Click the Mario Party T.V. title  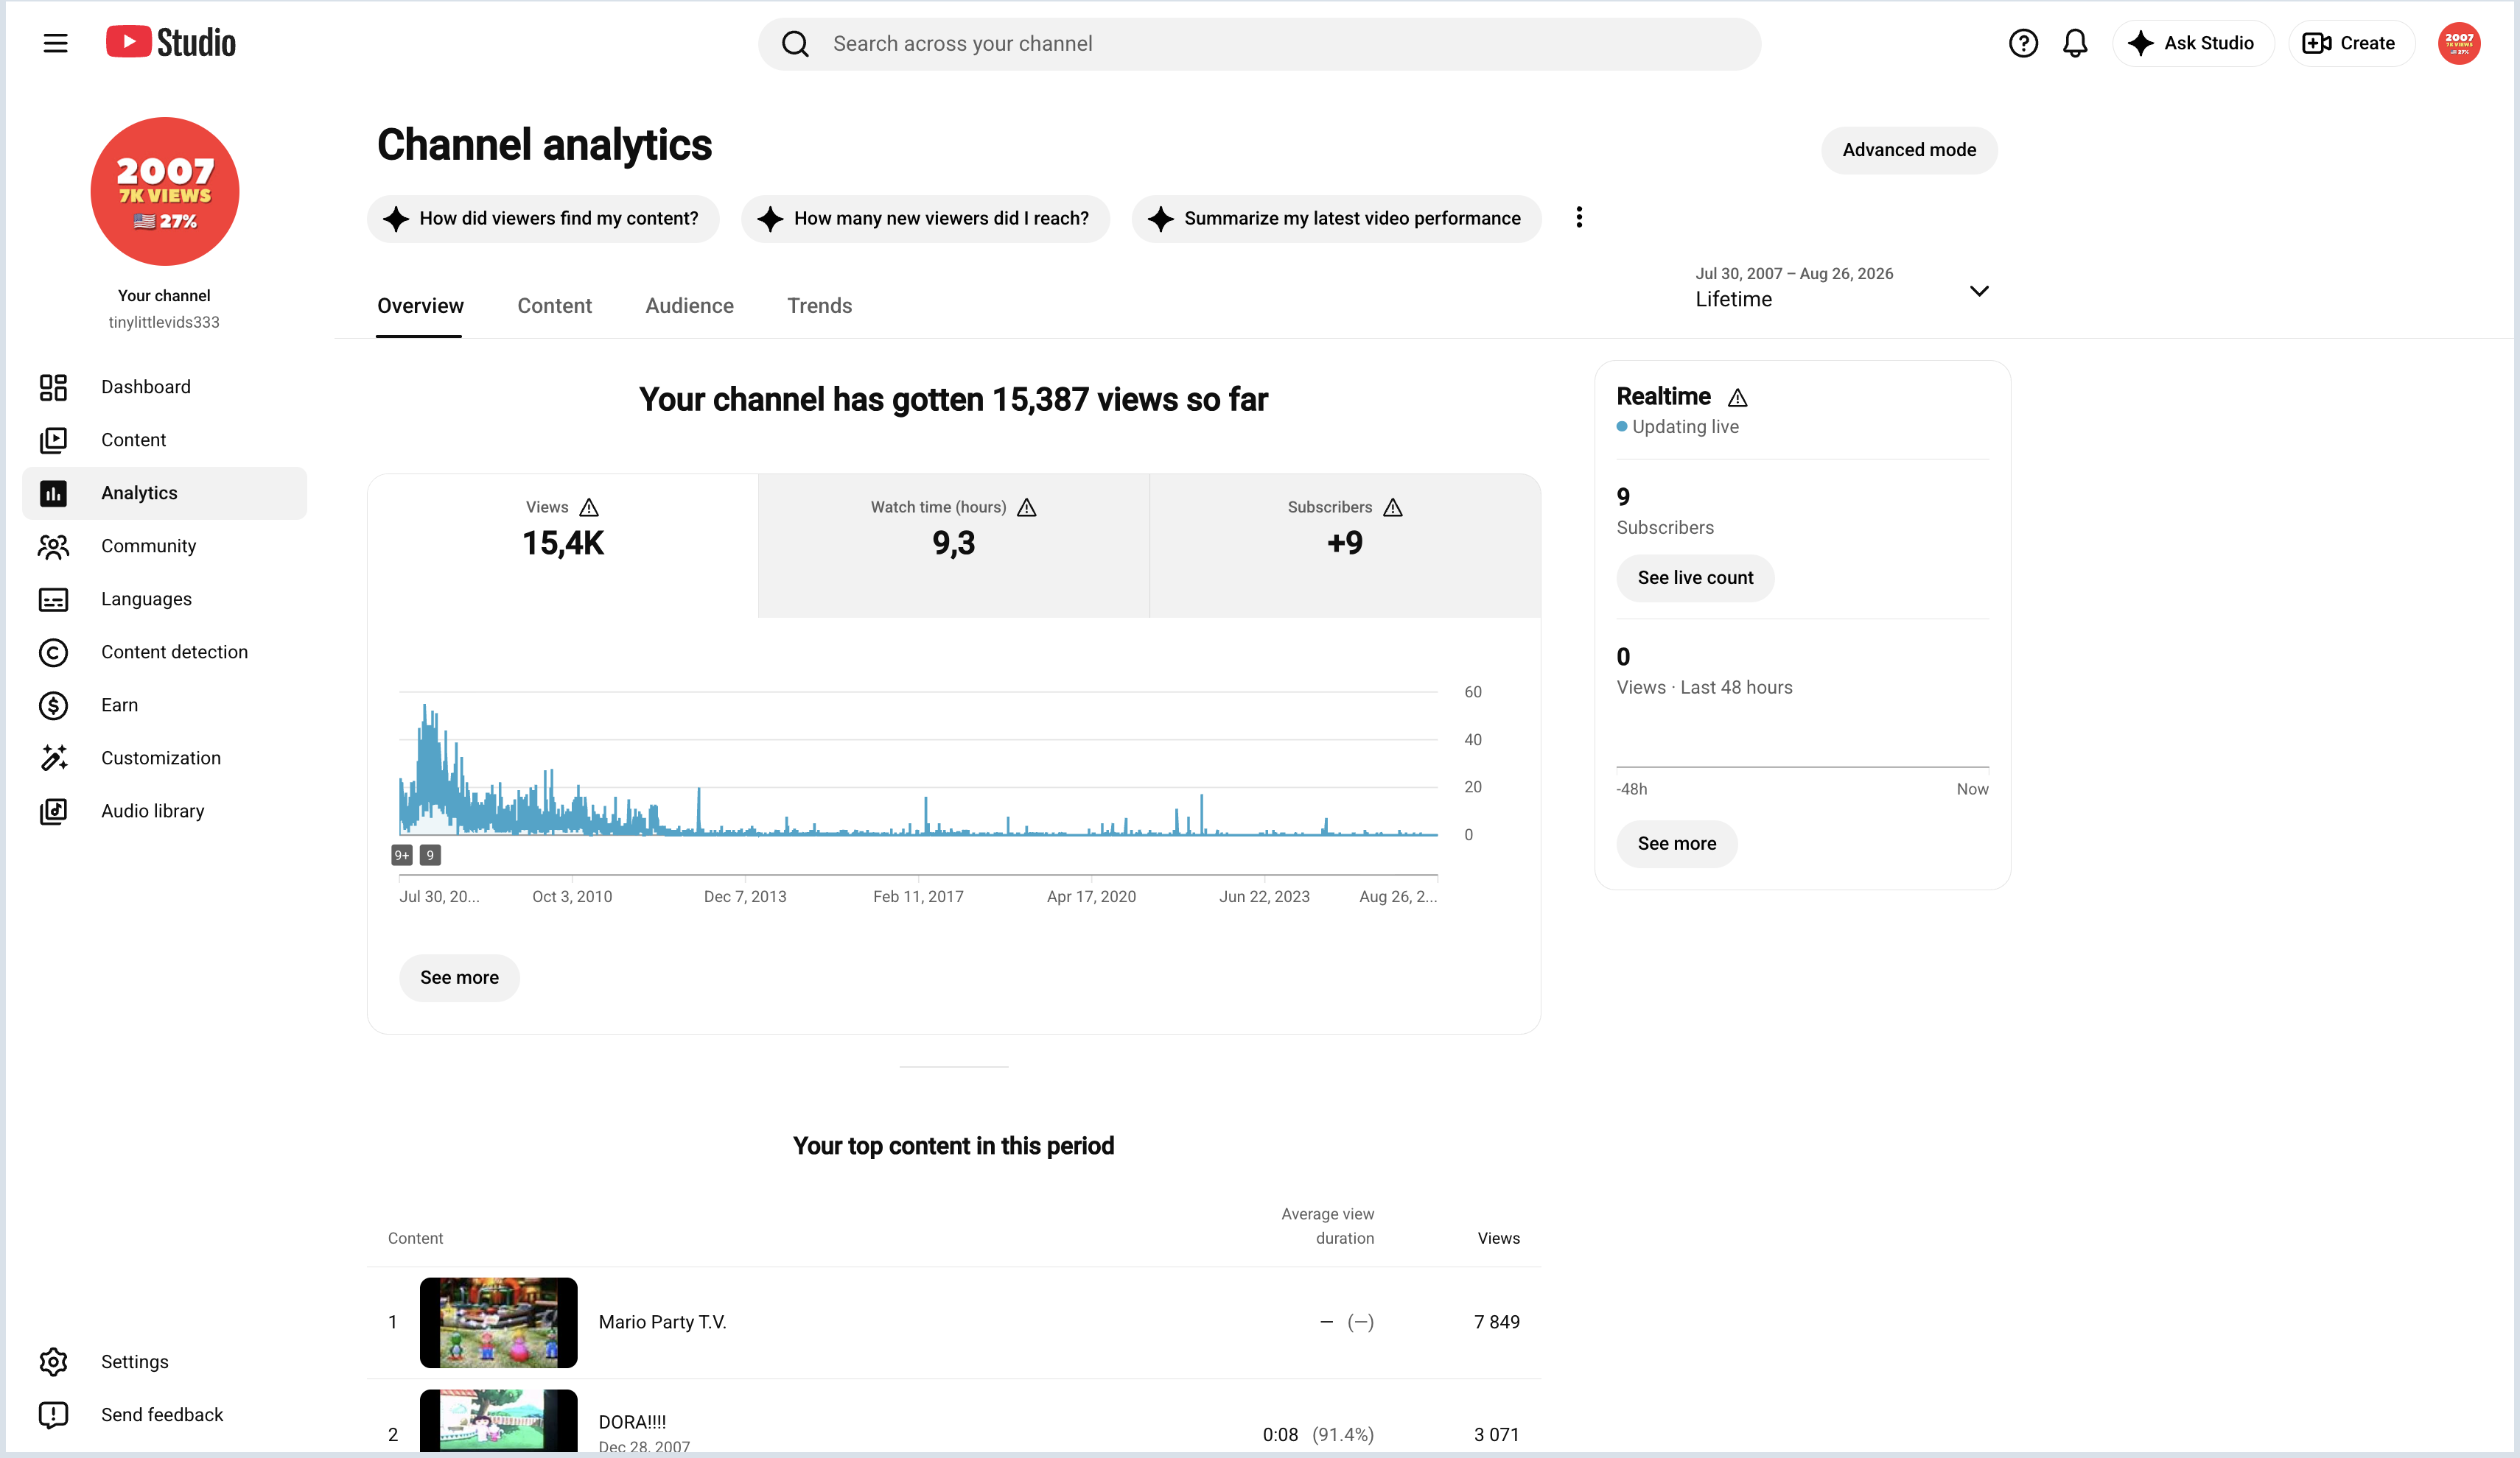pyautogui.click(x=662, y=1322)
